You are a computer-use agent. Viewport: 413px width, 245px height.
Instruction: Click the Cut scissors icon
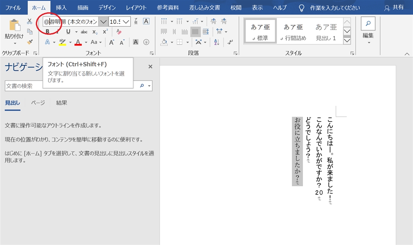(29, 22)
